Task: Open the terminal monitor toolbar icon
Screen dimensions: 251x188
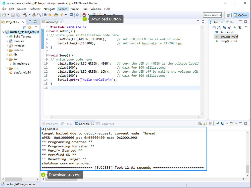Action: 71,15
